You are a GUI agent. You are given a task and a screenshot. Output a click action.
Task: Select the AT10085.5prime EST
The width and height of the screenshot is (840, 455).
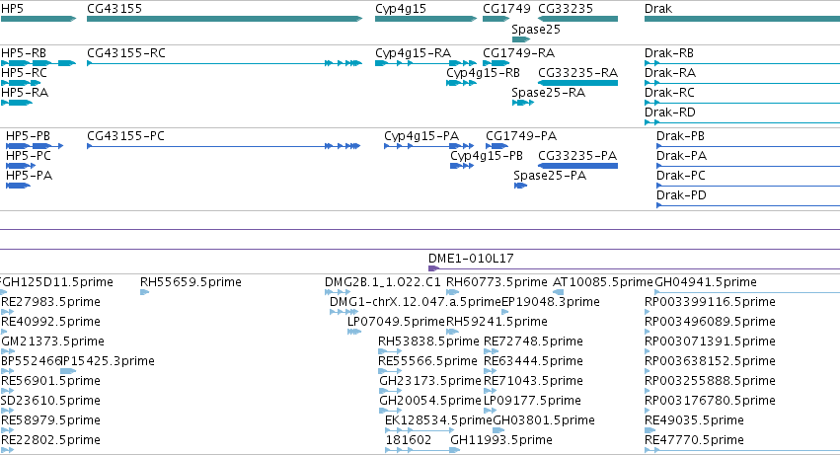[x=559, y=292]
